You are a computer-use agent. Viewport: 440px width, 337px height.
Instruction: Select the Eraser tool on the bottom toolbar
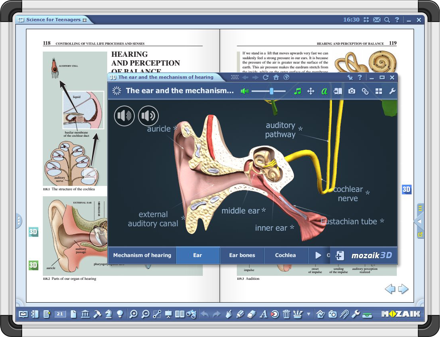tap(251, 314)
